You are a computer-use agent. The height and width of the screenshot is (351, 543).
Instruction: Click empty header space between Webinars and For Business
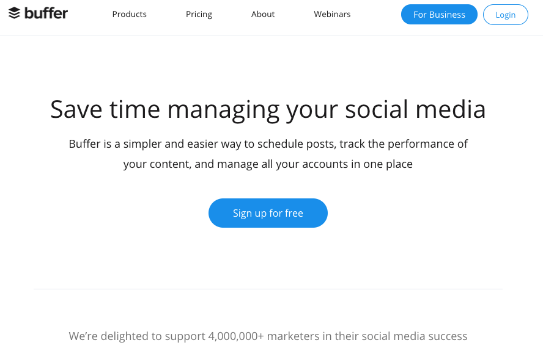pos(375,15)
